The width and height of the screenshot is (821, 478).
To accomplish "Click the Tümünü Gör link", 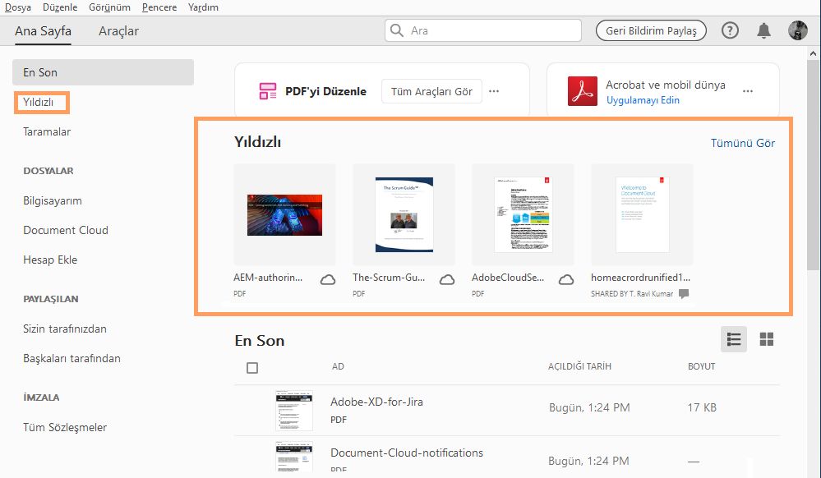I will (x=742, y=143).
